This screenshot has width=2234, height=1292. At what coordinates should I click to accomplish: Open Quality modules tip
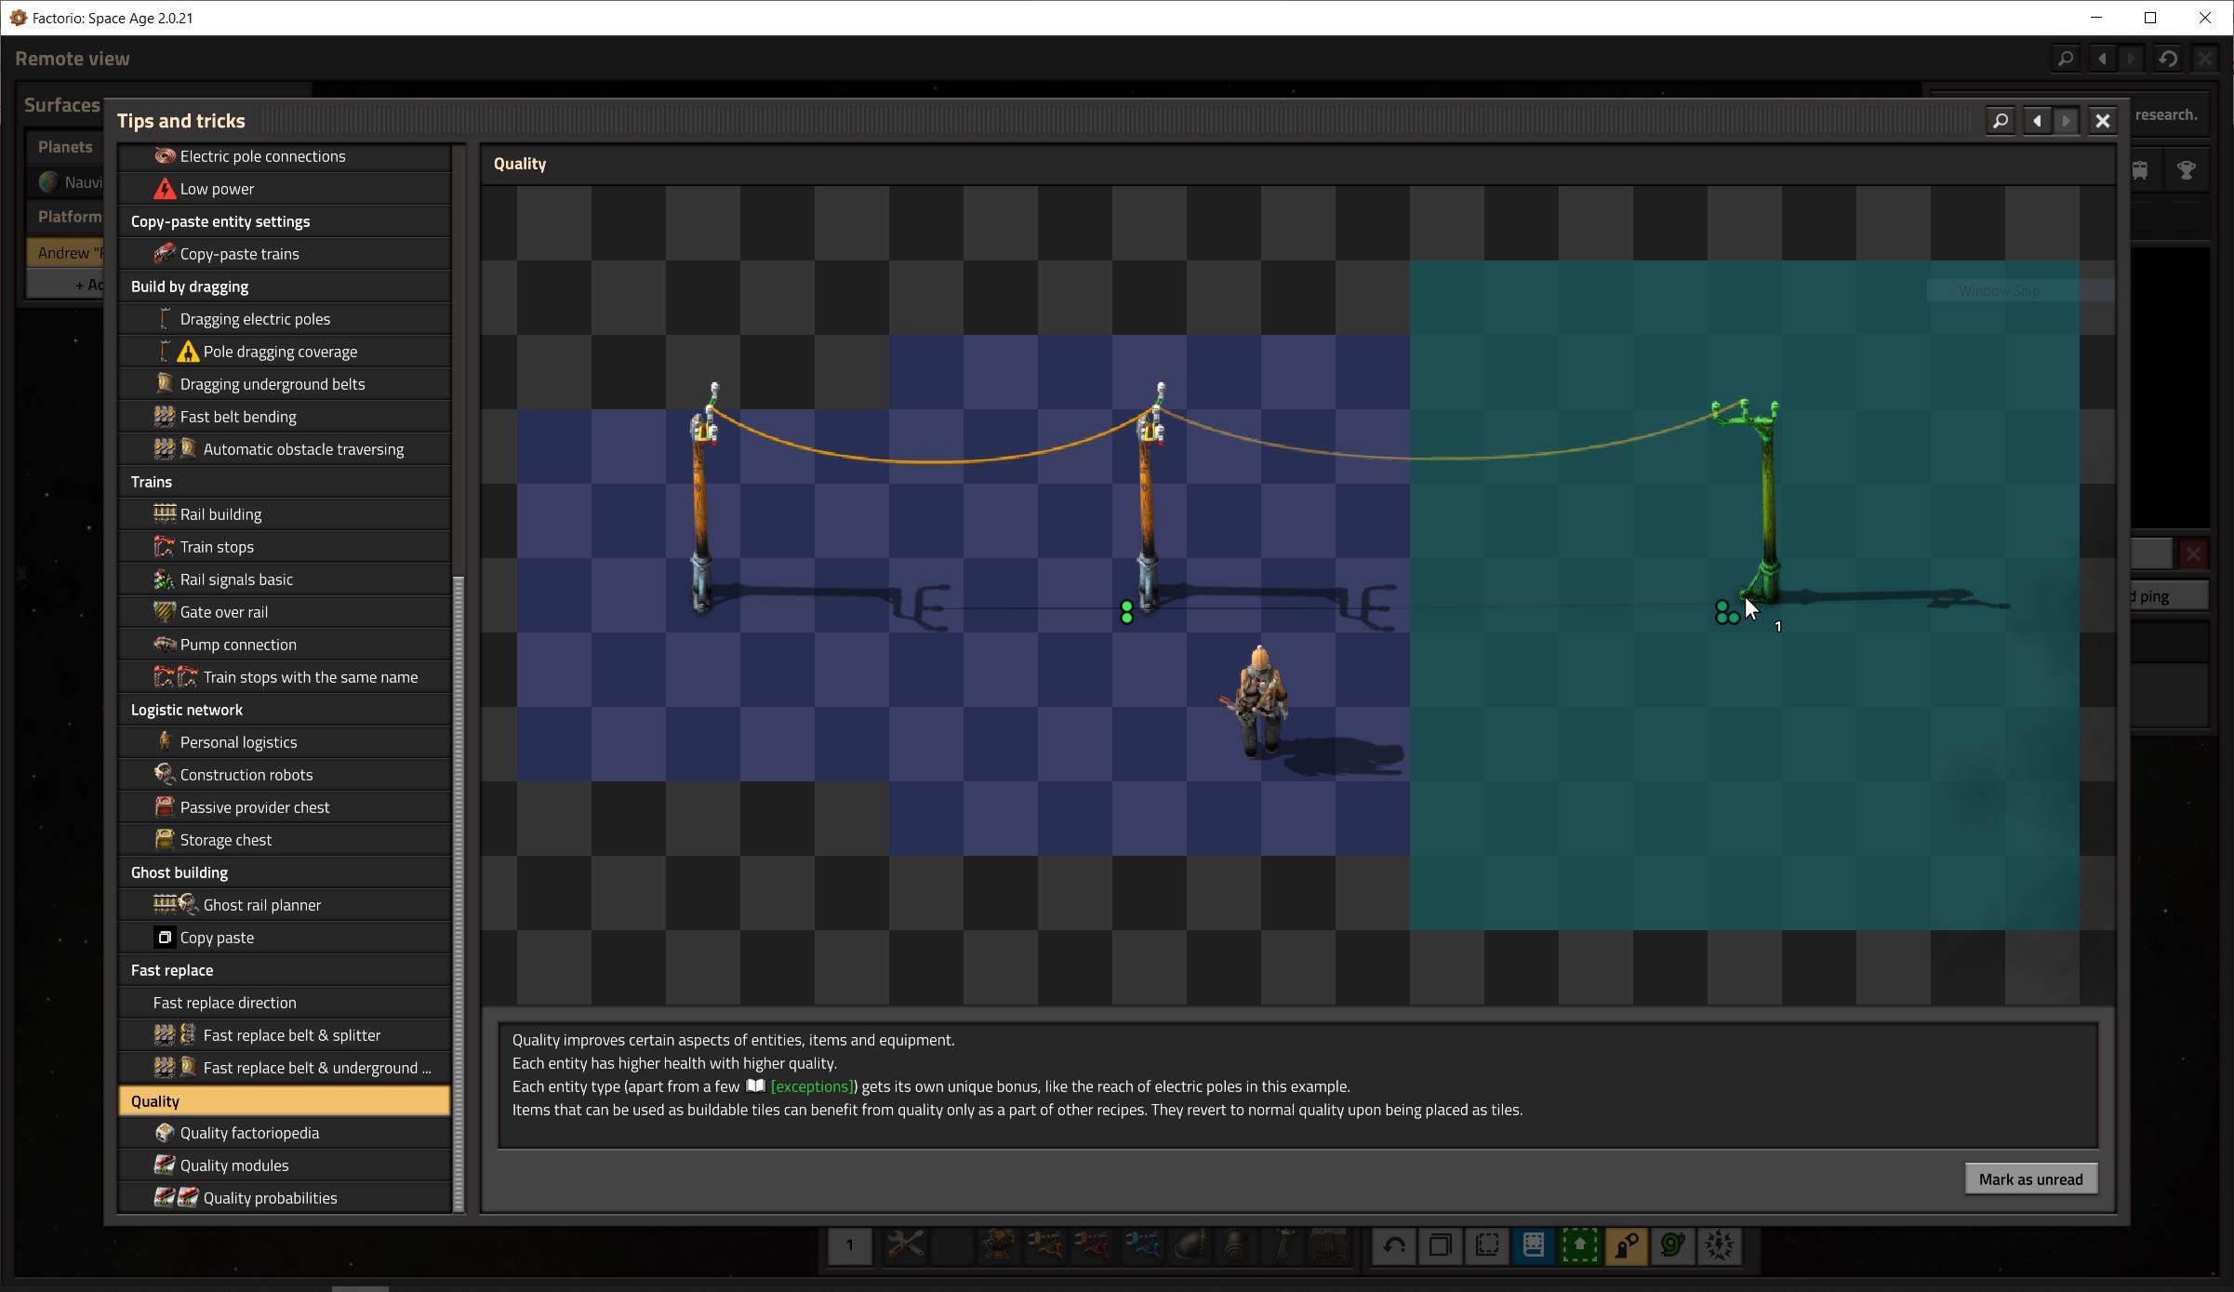point(285,1165)
